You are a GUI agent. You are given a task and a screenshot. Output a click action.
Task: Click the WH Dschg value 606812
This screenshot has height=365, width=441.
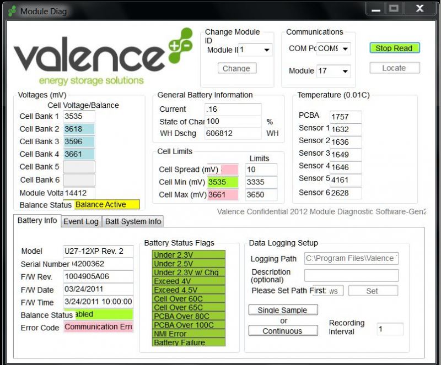[233, 133]
